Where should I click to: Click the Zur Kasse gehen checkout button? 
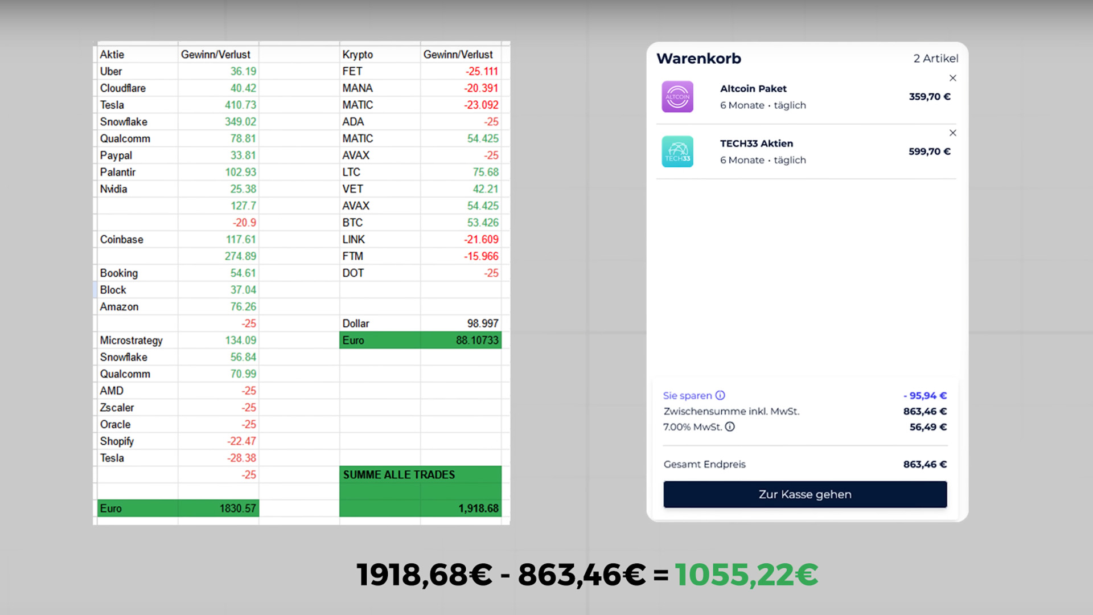coord(804,494)
